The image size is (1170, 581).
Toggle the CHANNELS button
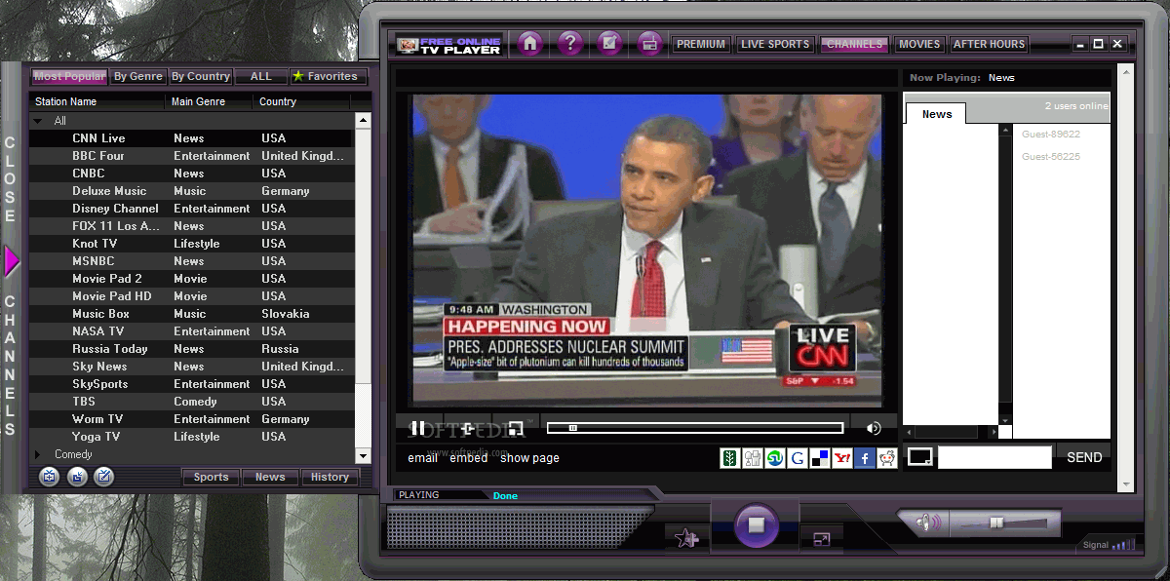pyautogui.click(x=854, y=44)
